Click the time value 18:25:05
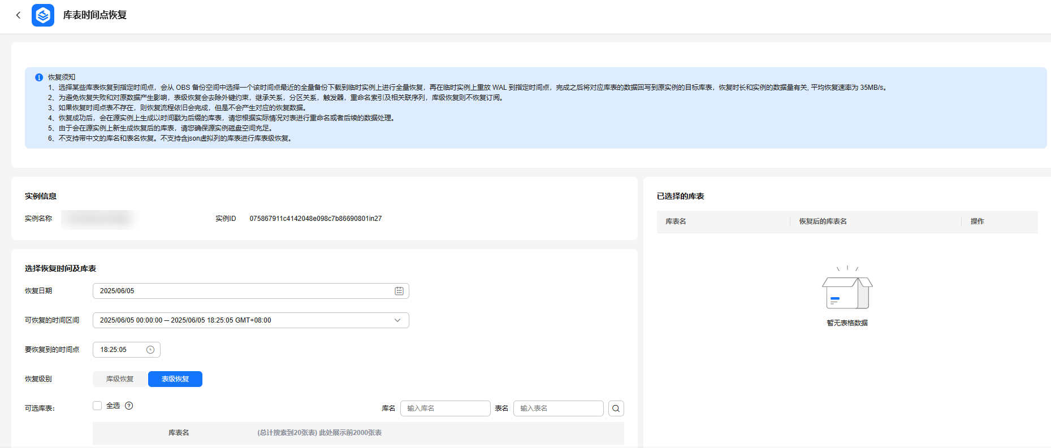 click(114, 350)
